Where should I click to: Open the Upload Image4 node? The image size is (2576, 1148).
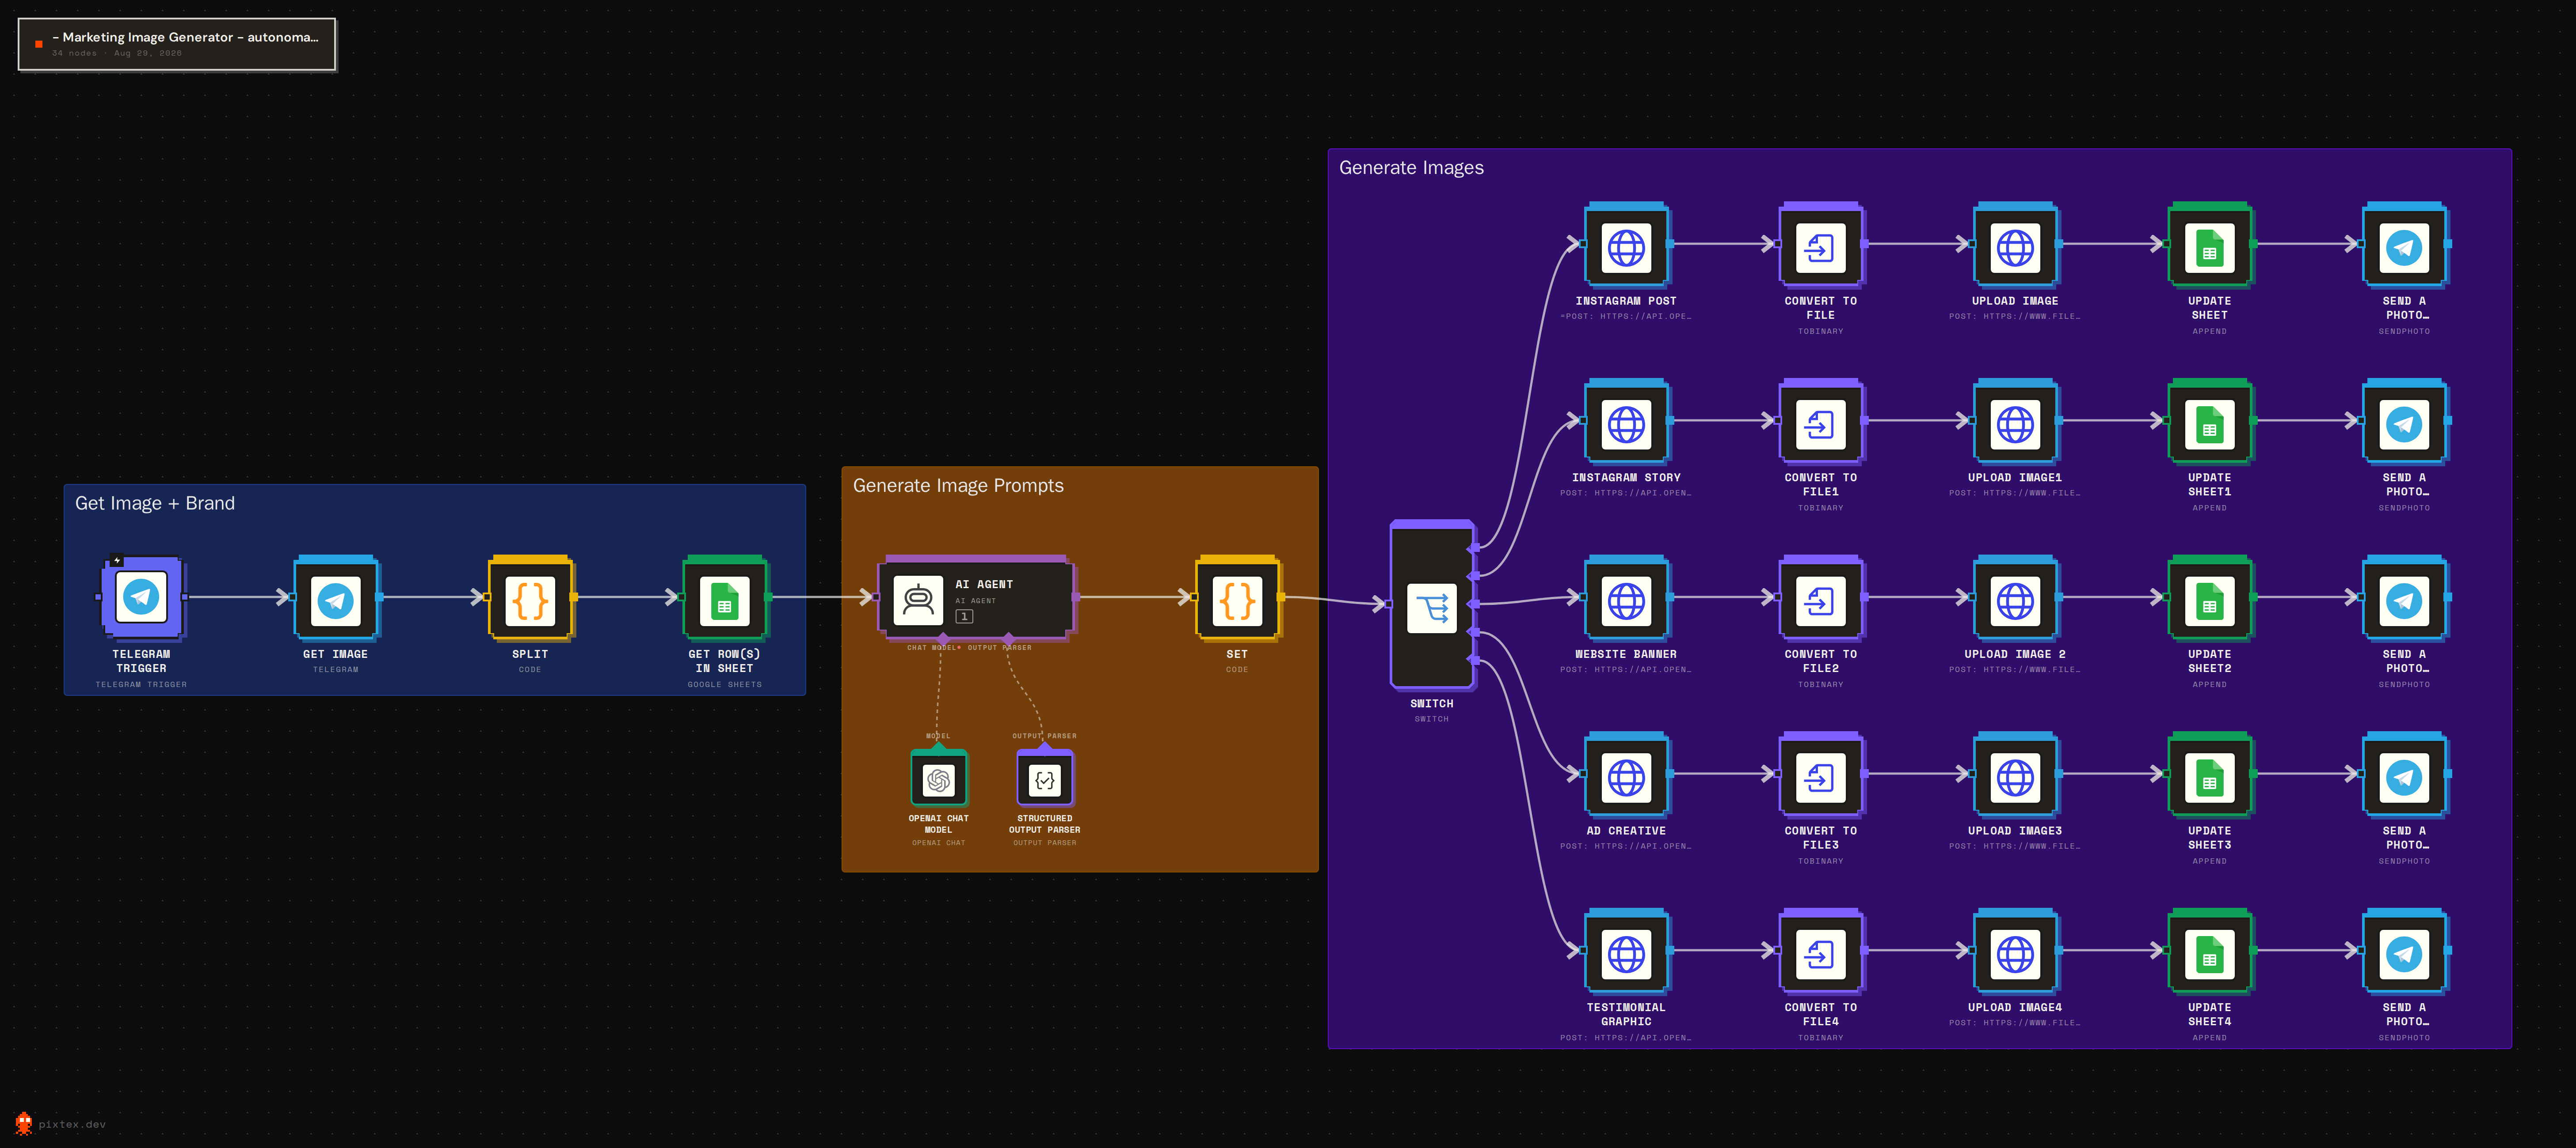point(2015,951)
